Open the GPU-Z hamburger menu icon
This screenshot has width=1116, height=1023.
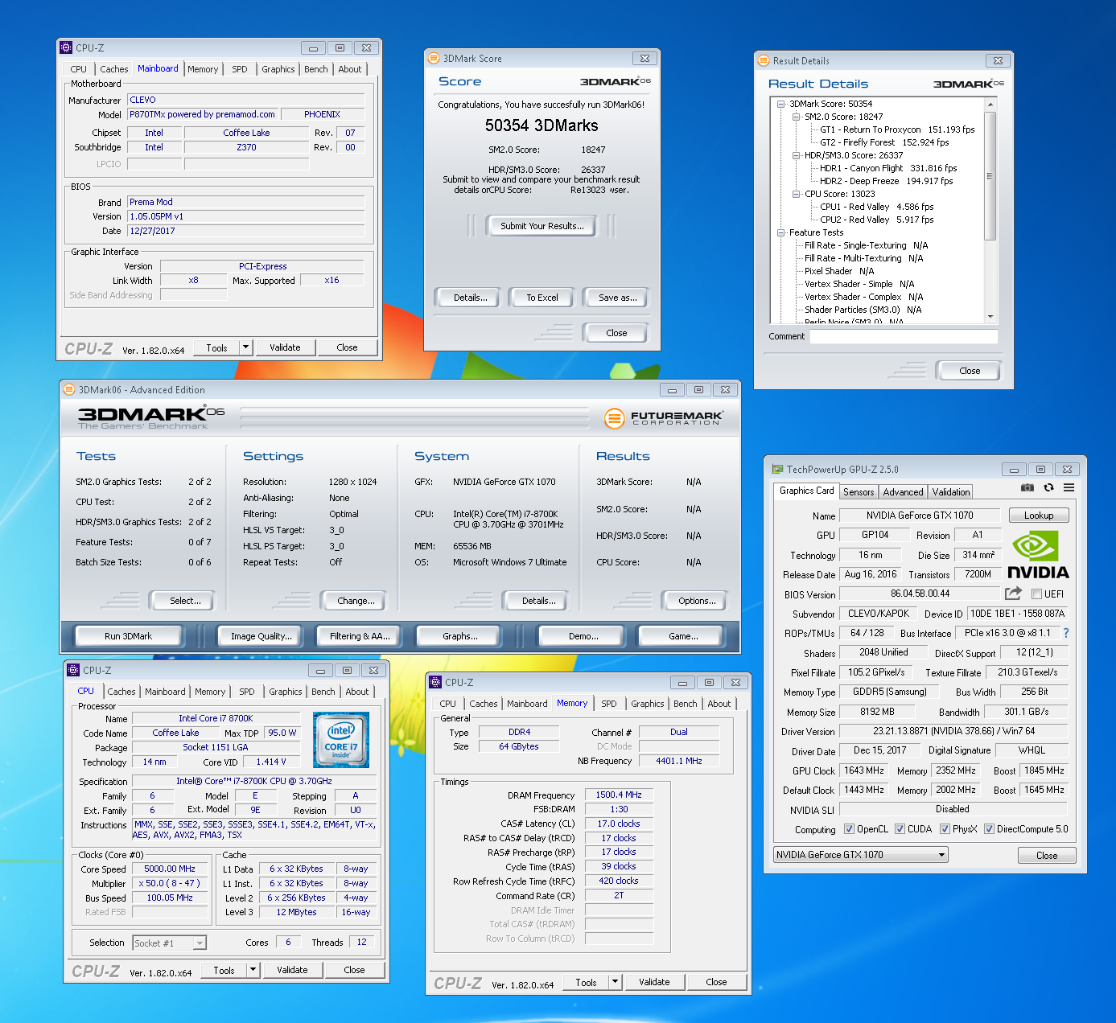click(1069, 487)
